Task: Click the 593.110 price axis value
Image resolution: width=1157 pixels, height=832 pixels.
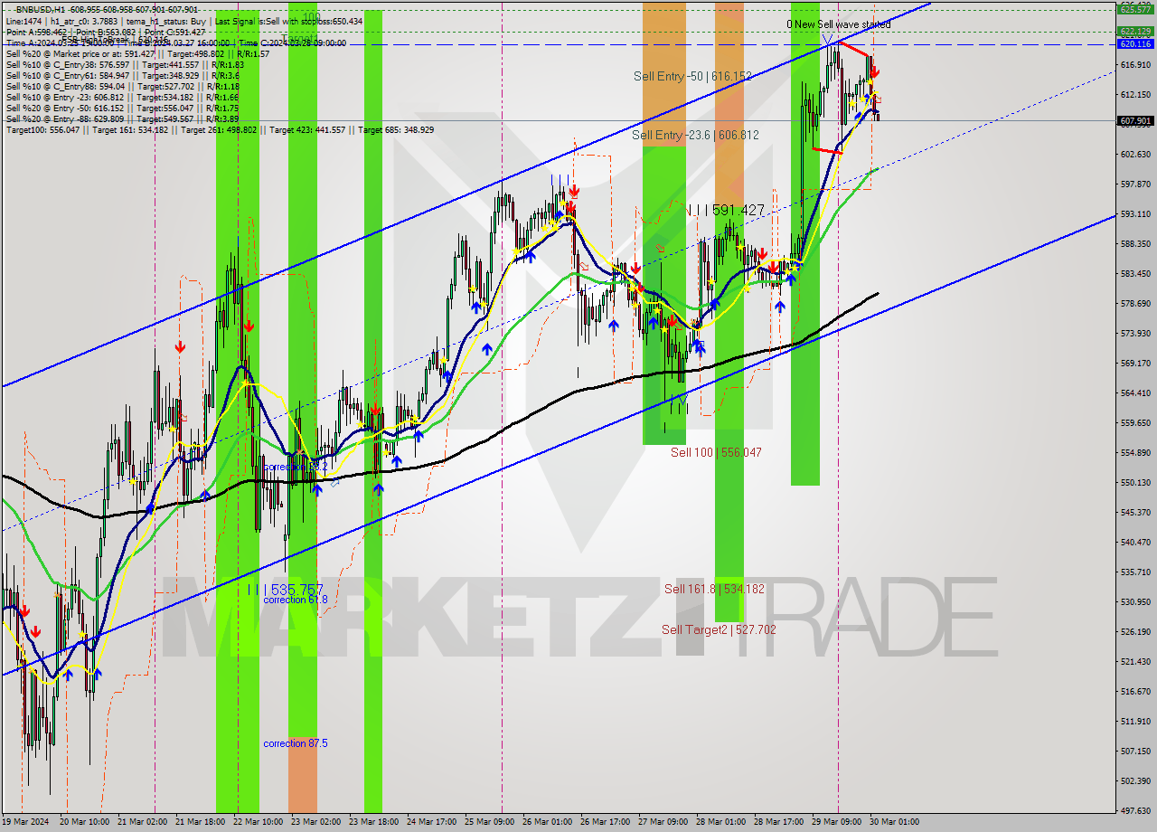Action: 1135,214
